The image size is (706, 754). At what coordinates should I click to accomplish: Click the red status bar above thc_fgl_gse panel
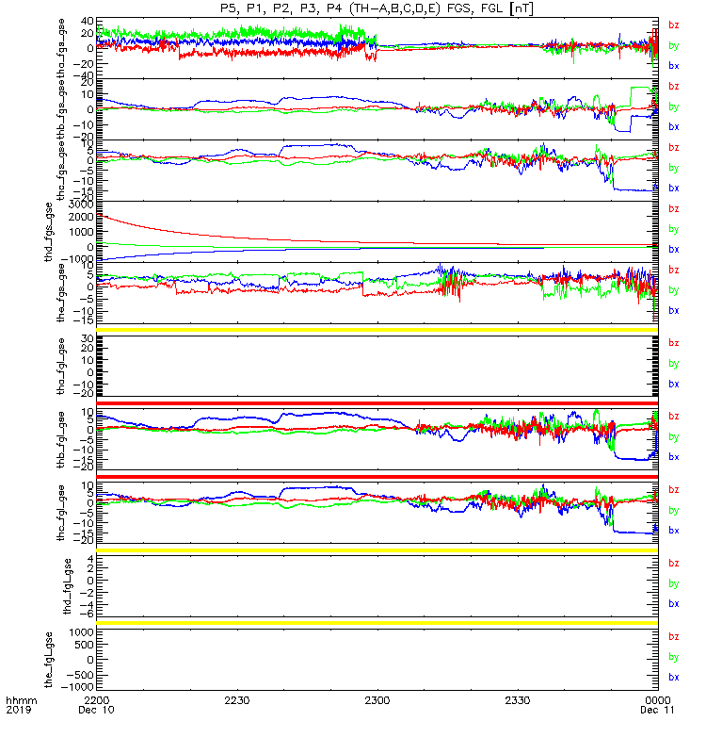pos(377,477)
